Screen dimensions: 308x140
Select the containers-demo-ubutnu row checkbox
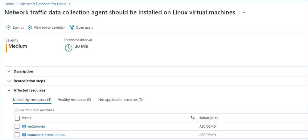pyautogui.click(x=17, y=134)
